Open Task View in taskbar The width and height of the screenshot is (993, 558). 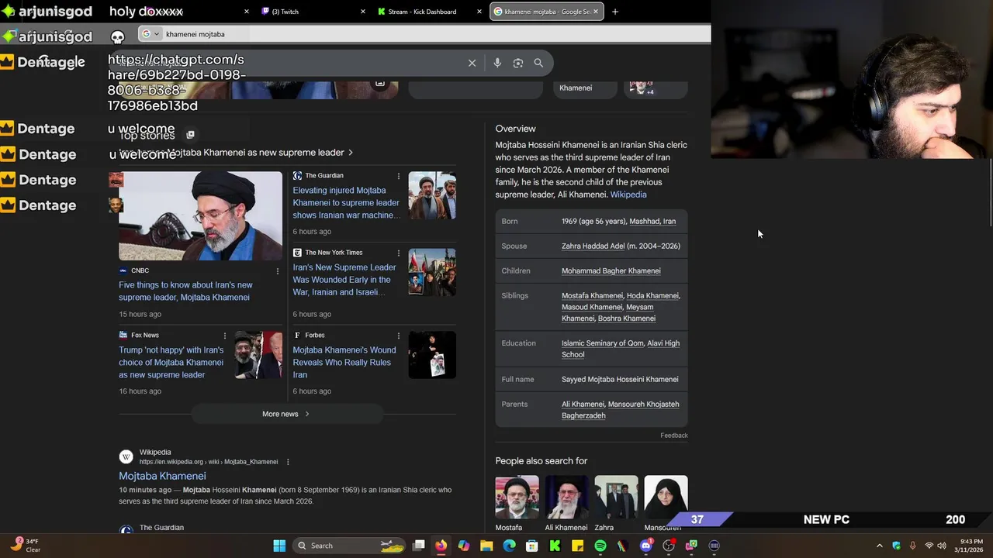pyautogui.click(x=419, y=546)
